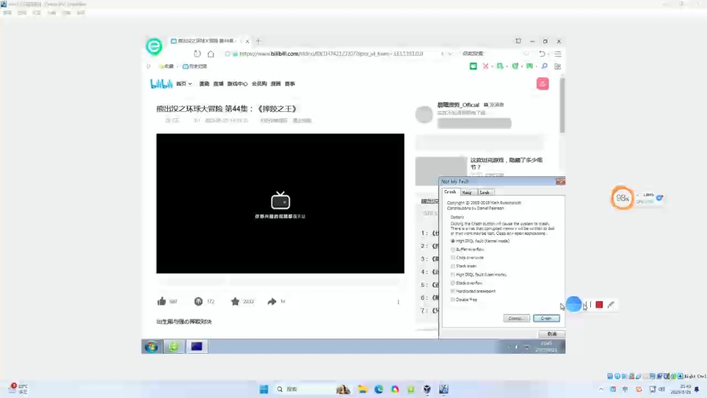Close the bilibili browser tab

click(247, 41)
